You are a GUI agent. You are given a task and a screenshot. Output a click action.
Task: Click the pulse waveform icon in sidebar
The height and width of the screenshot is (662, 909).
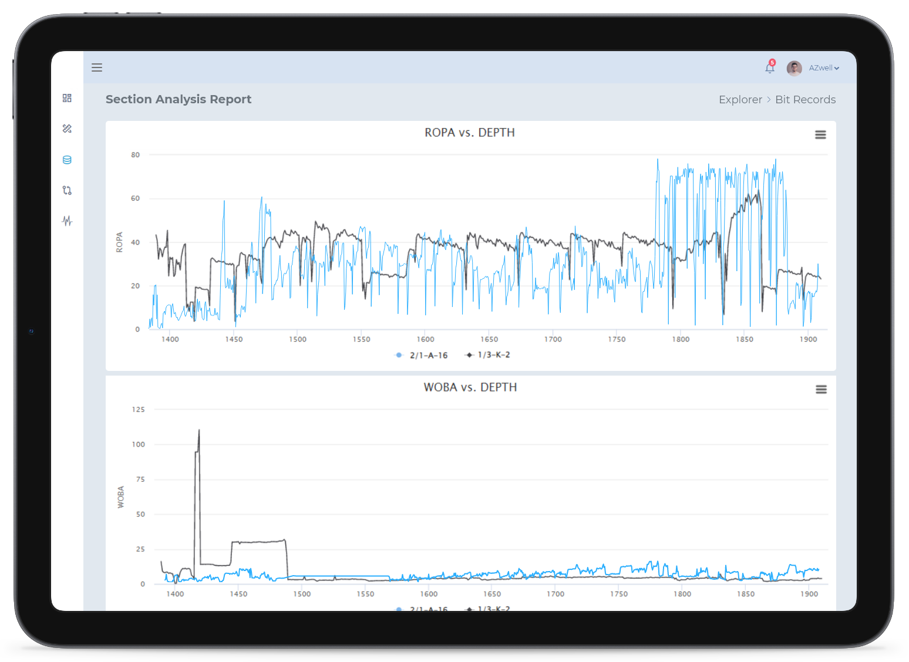point(67,221)
